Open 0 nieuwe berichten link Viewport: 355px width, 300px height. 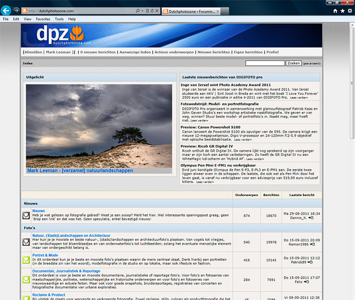(98, 52)
